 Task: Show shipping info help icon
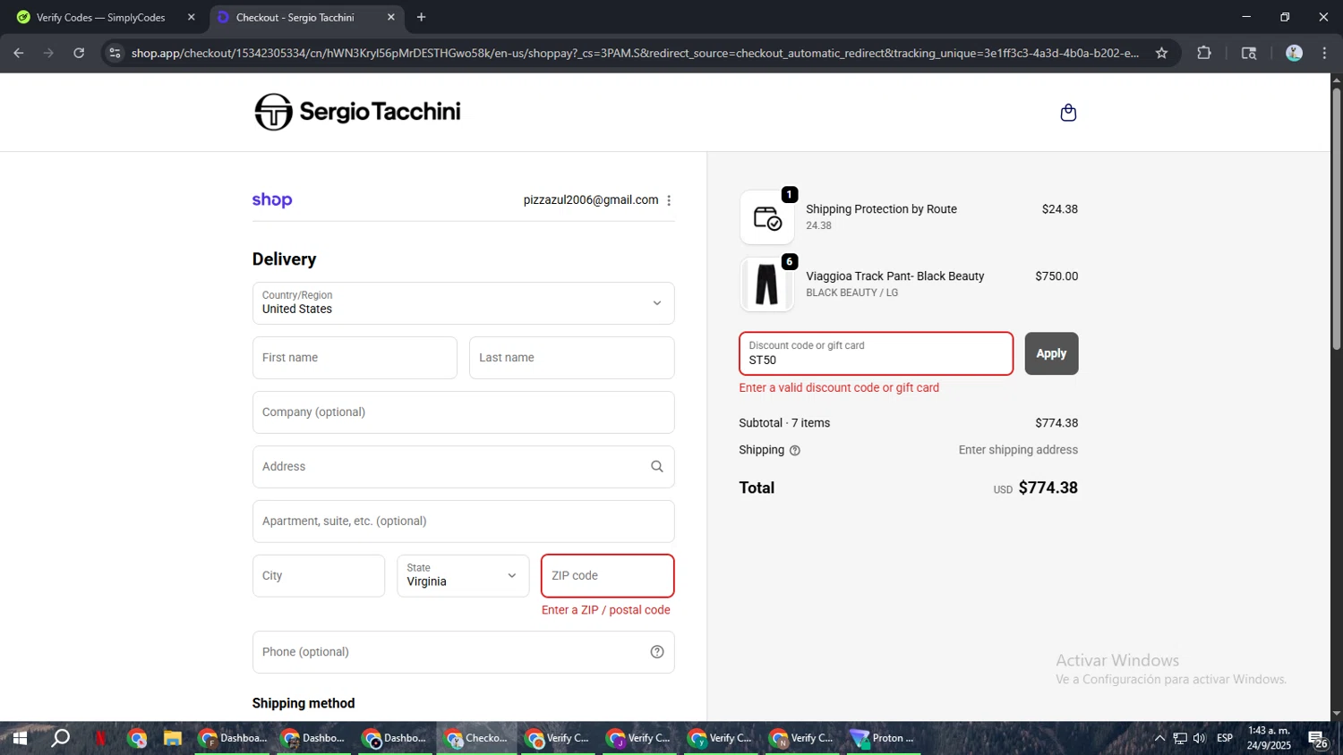pyautogui.click(x=795, y=451)
